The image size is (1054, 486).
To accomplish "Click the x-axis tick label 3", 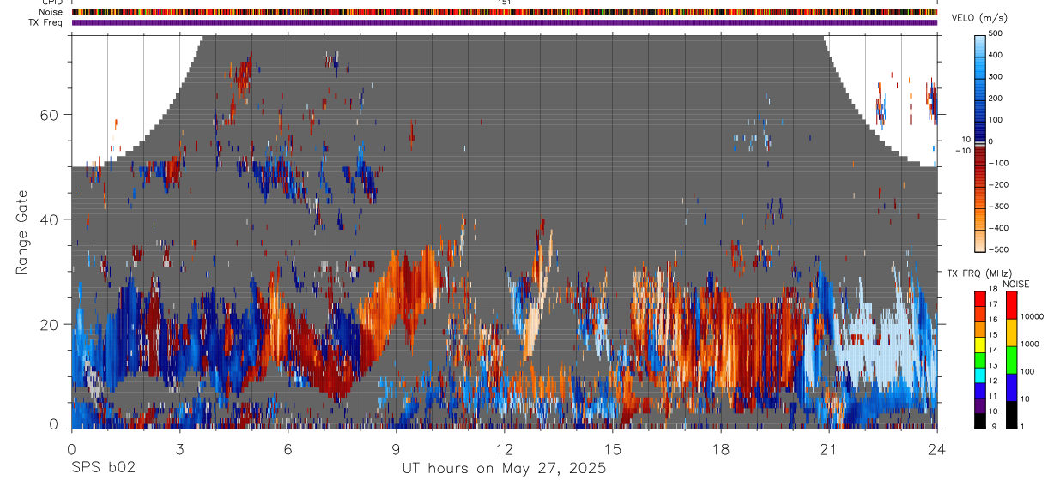I will coord(179,449).
